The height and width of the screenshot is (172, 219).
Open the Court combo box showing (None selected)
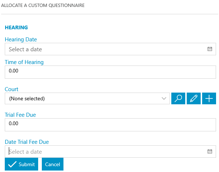[x=87, y=98]
